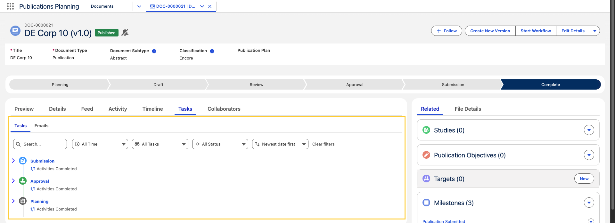The image size is (615, 223).
Task: Switch to the Timeline tab
Action: (x=152, y=109)
